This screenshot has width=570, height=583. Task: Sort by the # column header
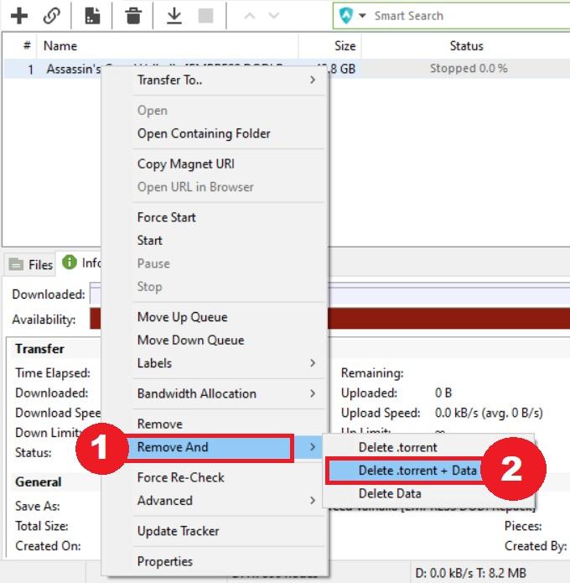click(27, 46)
